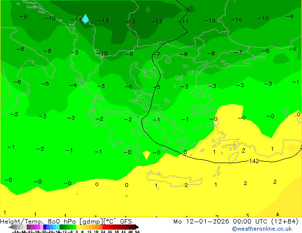Click the 54 legend scale label
This screenshot has width=302, height=233.
138,232
